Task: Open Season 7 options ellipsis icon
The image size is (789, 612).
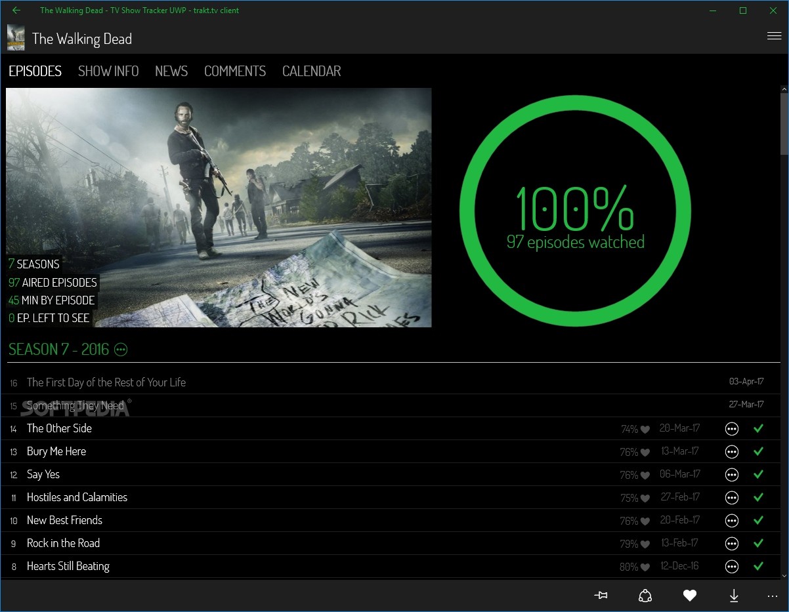Action: tap(121, 350)
